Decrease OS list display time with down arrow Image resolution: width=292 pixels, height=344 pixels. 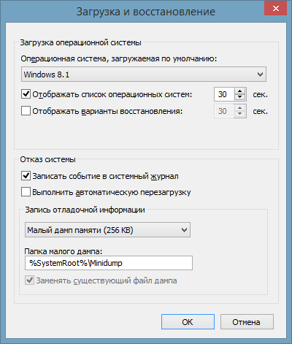tap(240, 97)
